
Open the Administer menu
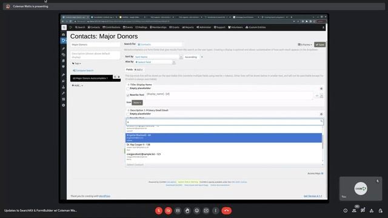pyautogui.click(x=204, y=27)
